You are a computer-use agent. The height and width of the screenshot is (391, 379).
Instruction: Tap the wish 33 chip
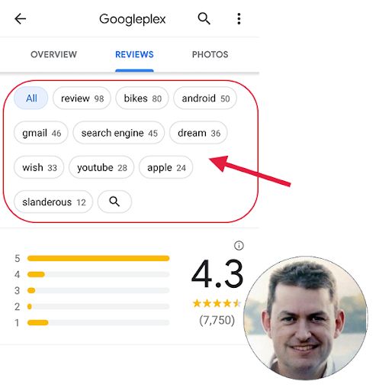[x=39, y=167]
